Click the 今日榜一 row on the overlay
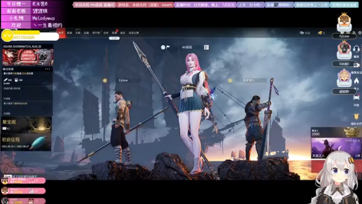Screen dimensions: 362x204 click(32, 4)
